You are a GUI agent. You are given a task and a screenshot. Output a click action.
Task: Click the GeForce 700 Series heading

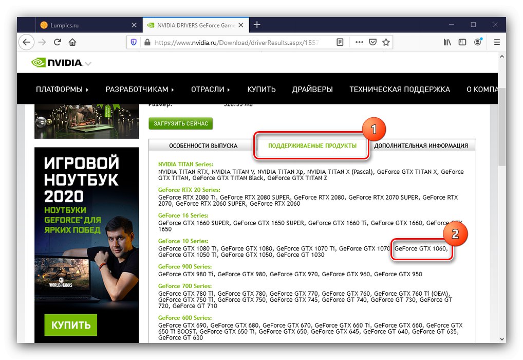pyautogui.click(x=185, y=286)
